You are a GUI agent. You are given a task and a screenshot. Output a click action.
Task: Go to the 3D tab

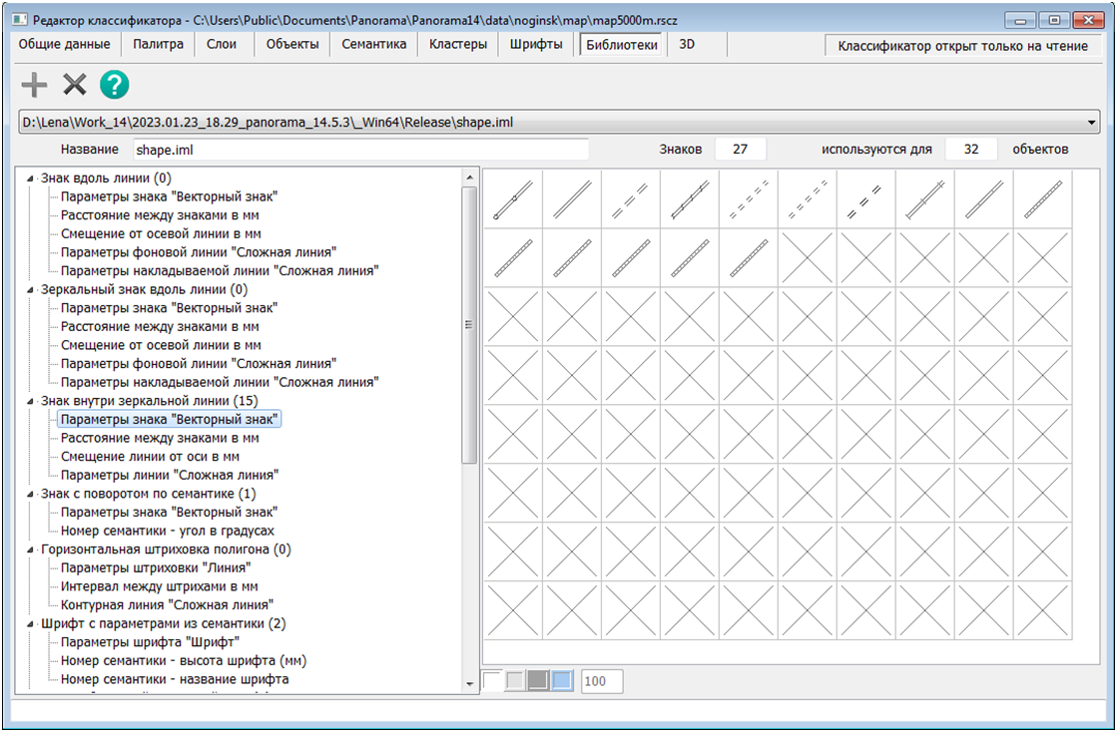point(687,45)
